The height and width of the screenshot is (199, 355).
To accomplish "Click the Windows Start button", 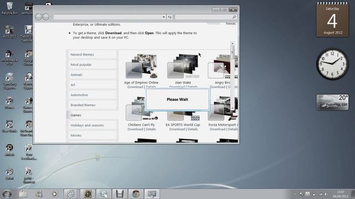I will pyautogui.click(x=7, y=194).
